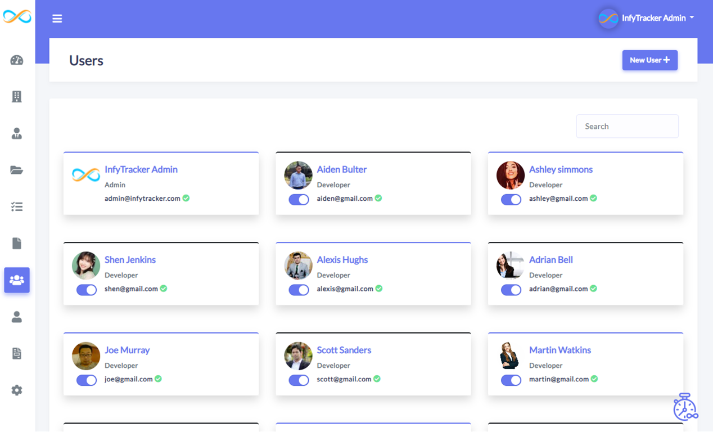Open the Reports document icon
Viewport: 713px width, 432px height.
(17, 243)
